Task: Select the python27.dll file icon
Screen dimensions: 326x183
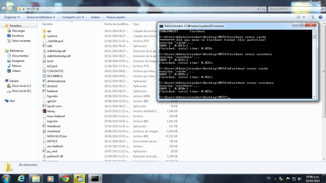Action: (x=45, y=156)
